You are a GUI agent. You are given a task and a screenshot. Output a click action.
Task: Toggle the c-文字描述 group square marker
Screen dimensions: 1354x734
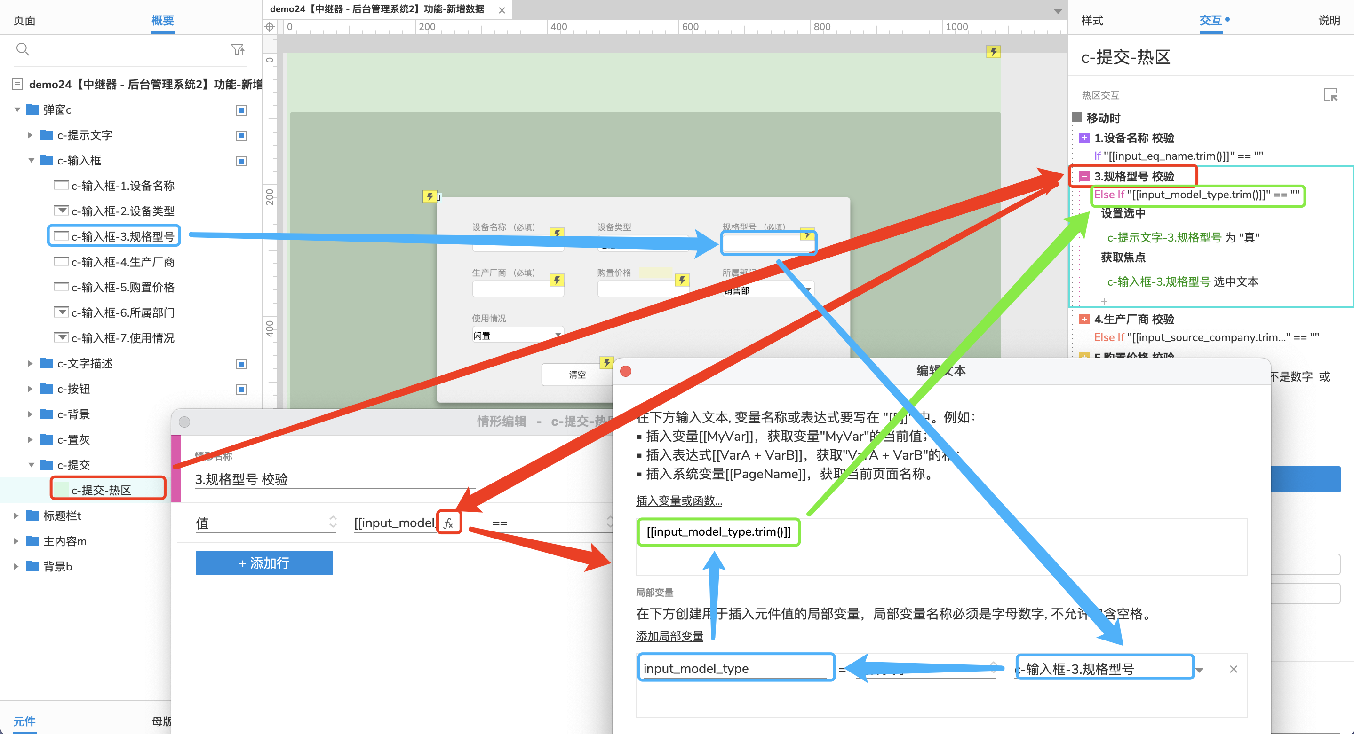[x=241, y=364]
